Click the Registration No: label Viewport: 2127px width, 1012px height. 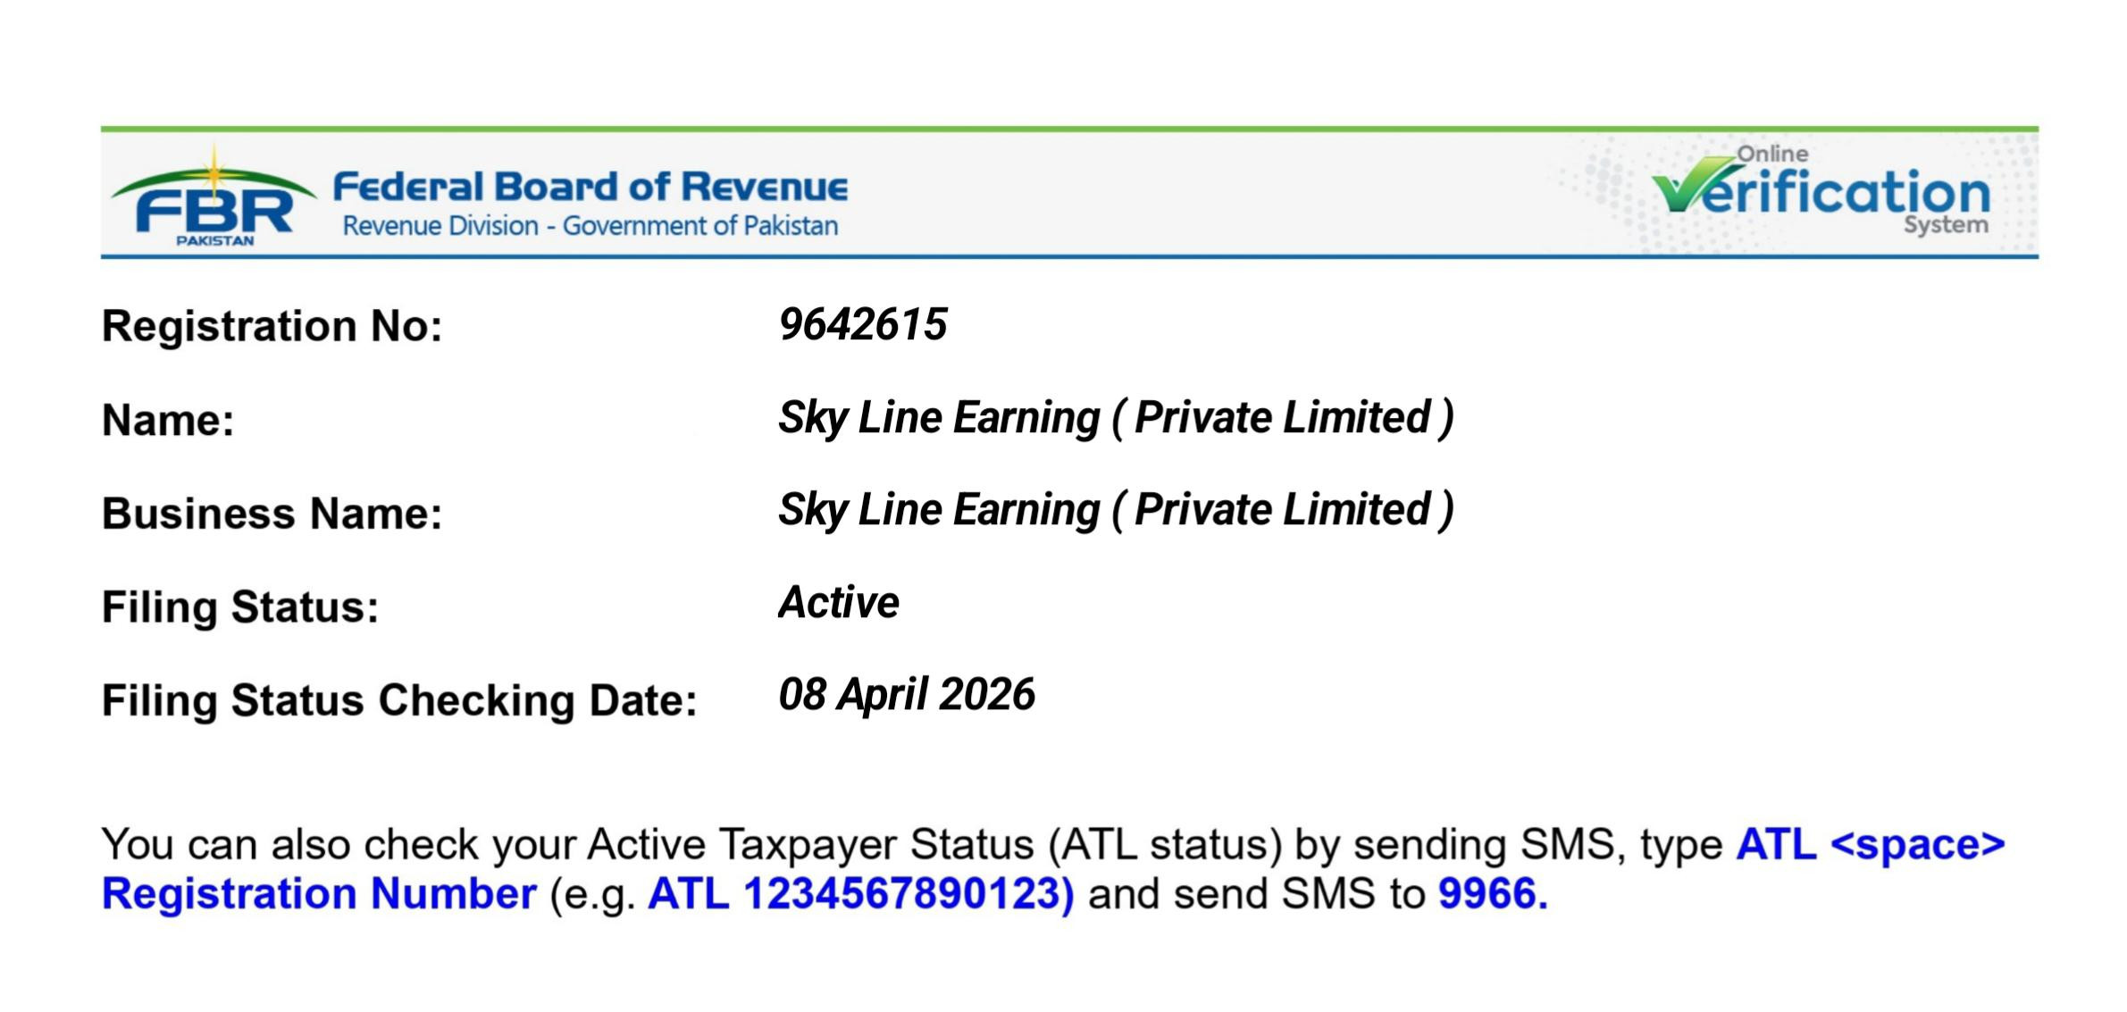[x=272, y=326]
